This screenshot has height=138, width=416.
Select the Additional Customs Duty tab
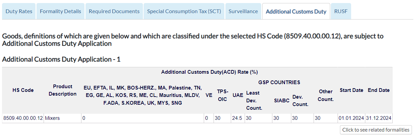tap(296, 11)
